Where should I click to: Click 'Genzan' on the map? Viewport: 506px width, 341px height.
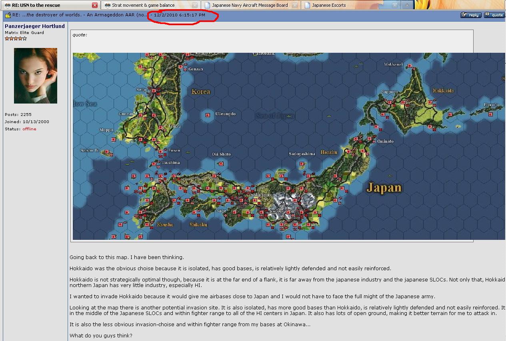pos(196,69)
